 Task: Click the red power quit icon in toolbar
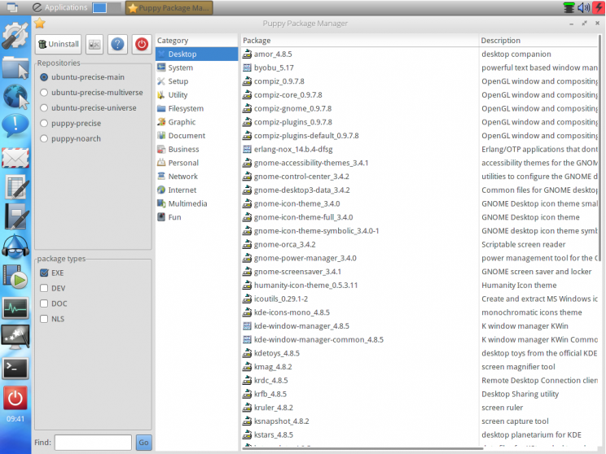(x=142, y=45)
